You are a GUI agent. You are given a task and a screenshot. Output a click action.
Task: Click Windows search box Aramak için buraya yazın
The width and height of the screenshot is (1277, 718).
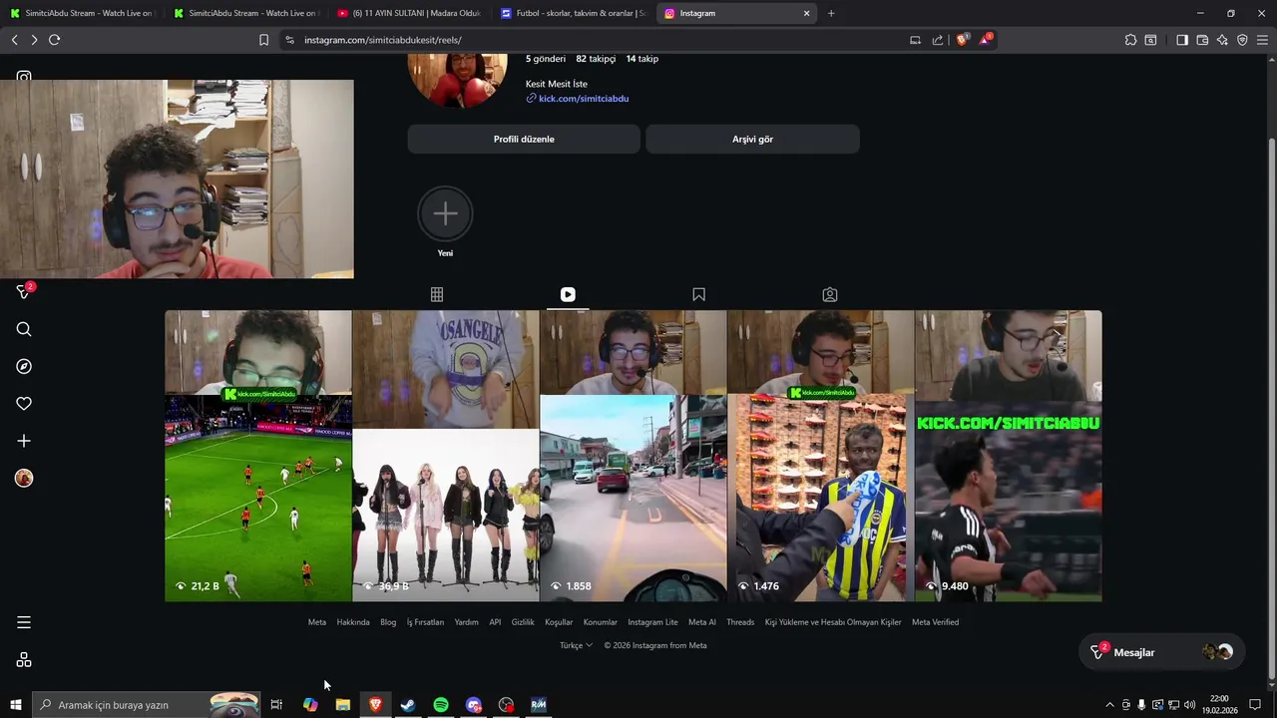146,705
